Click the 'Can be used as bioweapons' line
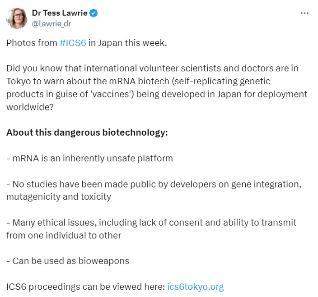318x297 pixels. (x=68, y=260)
